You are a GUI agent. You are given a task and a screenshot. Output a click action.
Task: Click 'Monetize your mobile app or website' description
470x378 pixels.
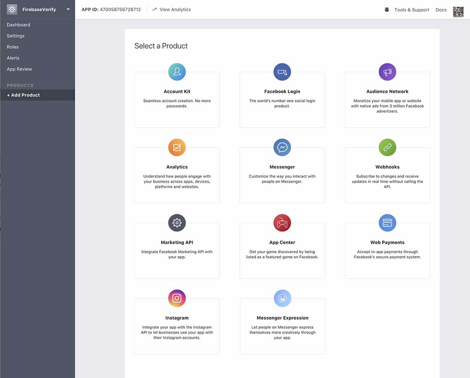[x=387, y=106]
